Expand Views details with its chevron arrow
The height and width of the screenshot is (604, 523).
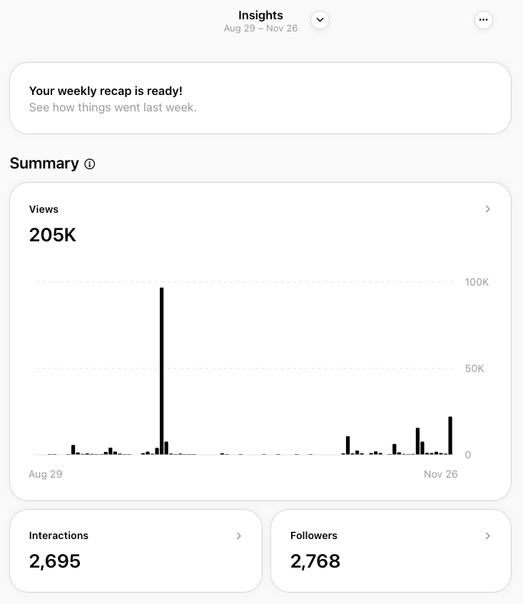488,209
